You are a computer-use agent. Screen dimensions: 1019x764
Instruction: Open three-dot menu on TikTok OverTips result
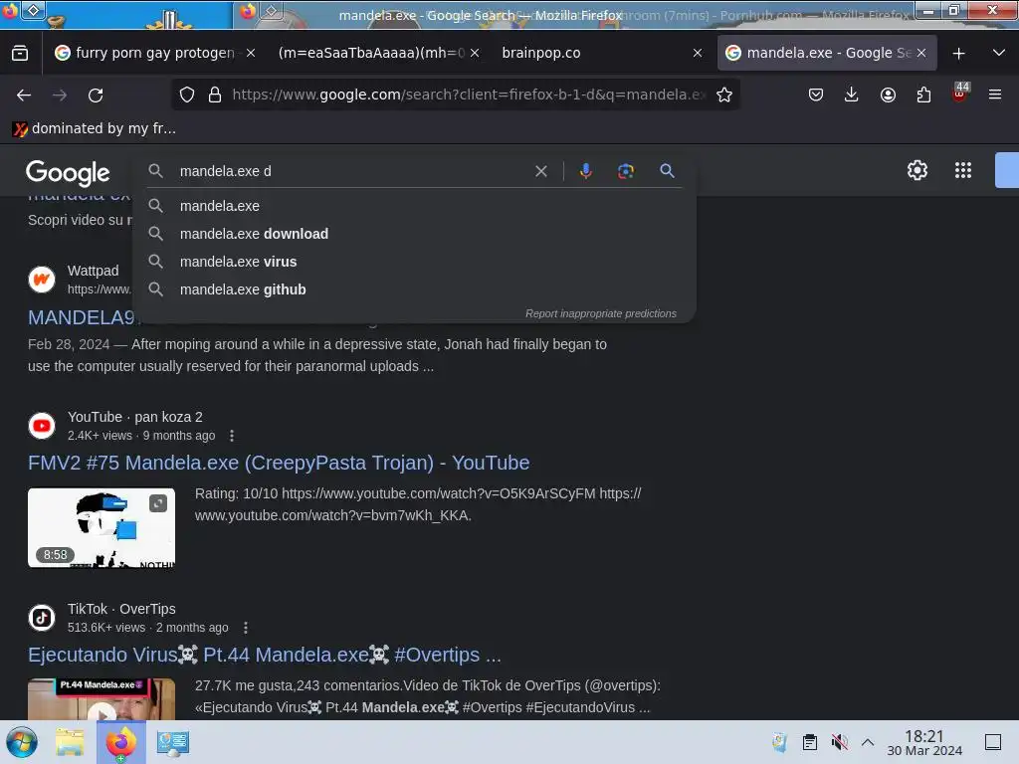pos(245,628)
